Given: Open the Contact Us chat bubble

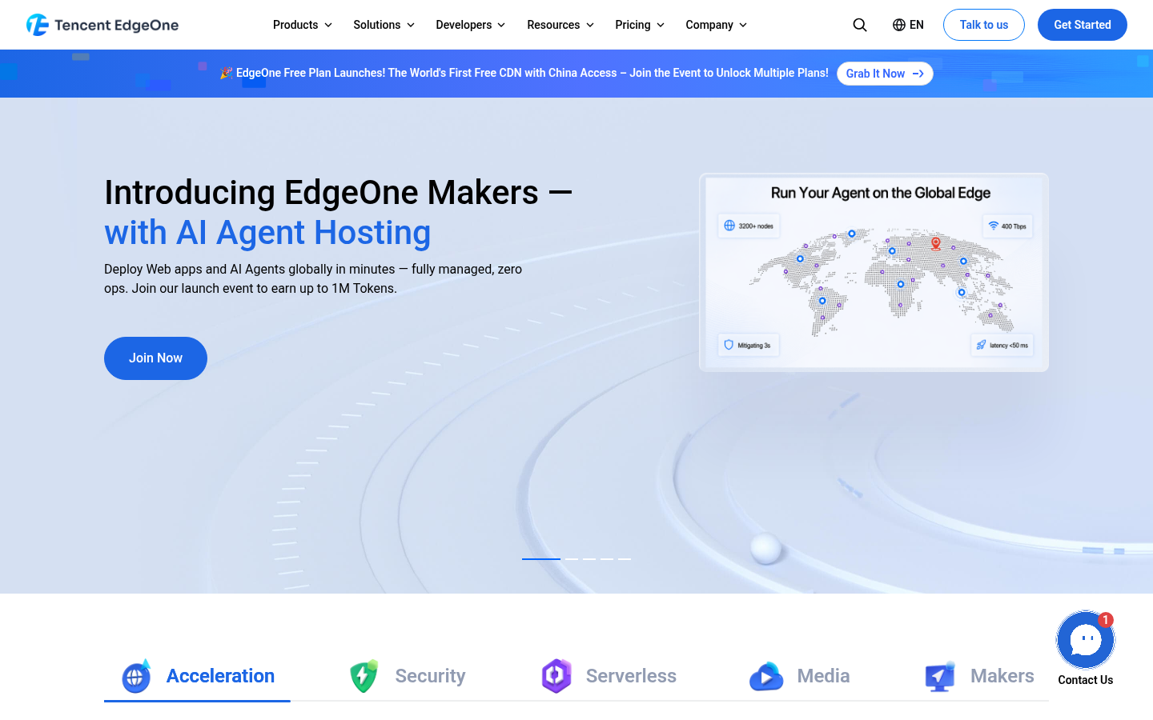Looking at the screenshot, I should pyautogui.click(x=1086, y=639).
